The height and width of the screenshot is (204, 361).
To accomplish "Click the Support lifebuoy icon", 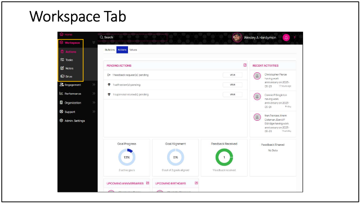I will tap(61, 111).
